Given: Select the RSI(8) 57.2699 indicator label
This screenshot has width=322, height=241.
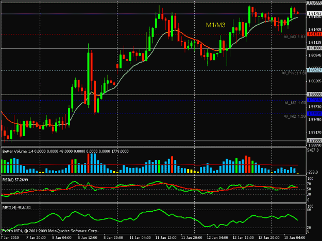Looking at the screenshot, I should click(15, 180).
